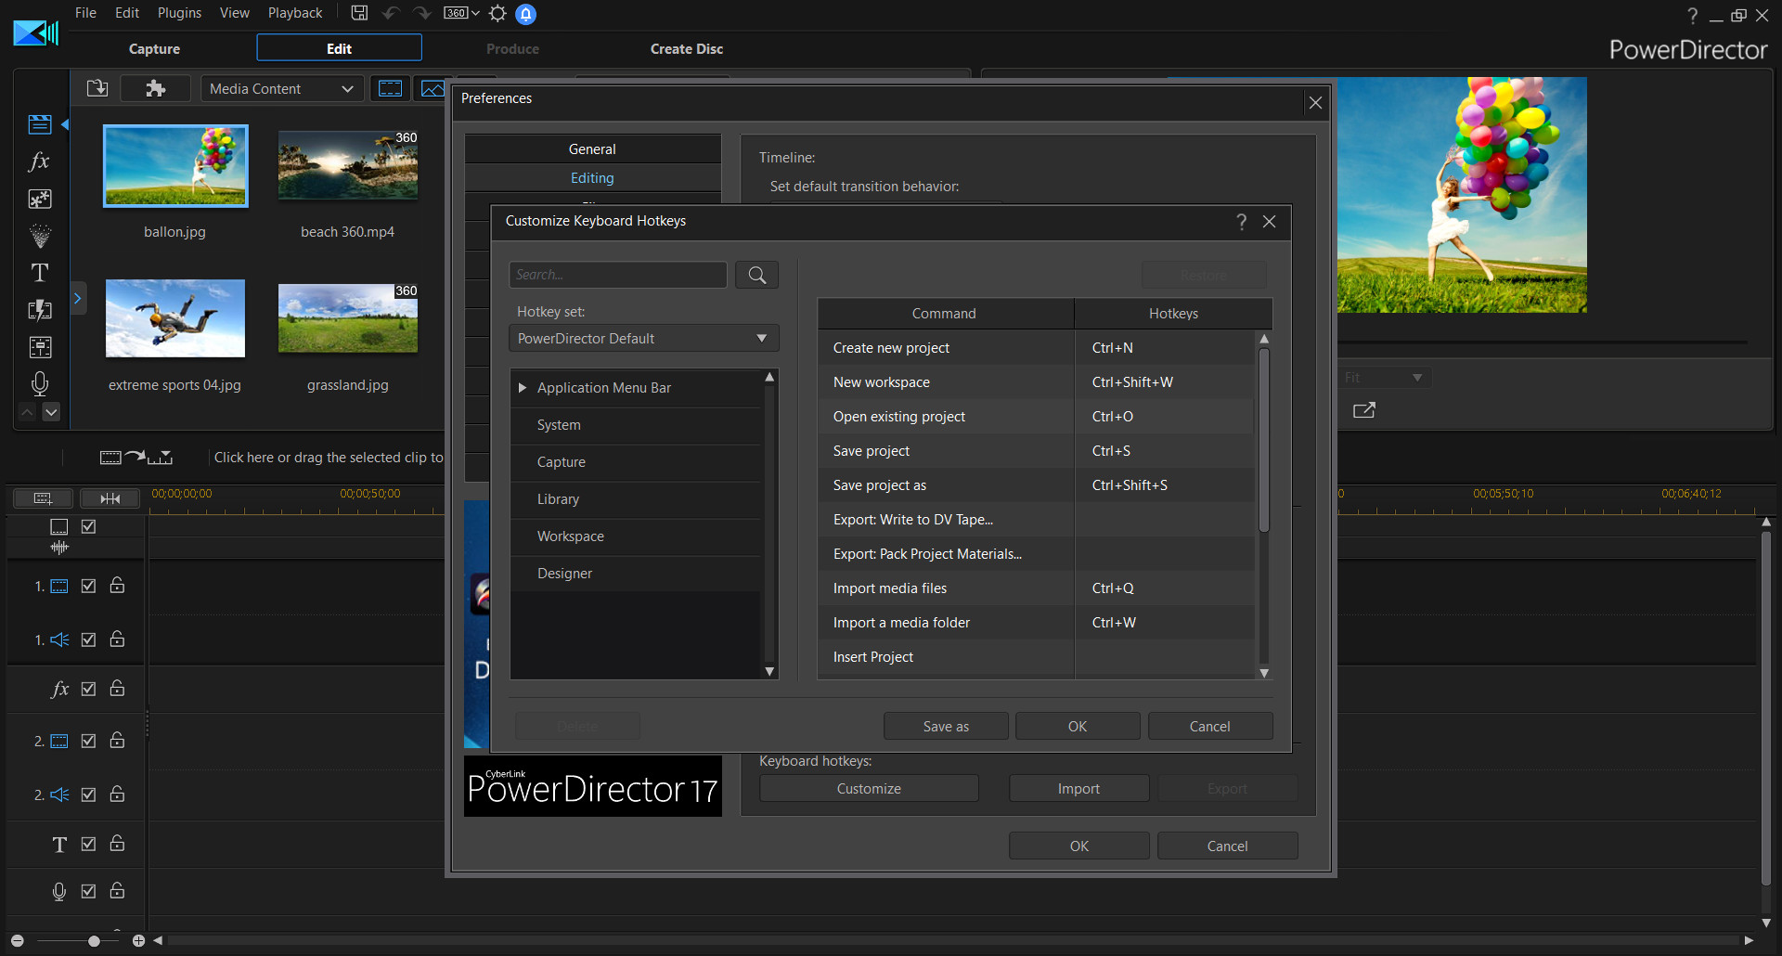This screenshot has height=956, width=1782.
Task: Click the voice-over microphone icon
Action: point(39,383)
